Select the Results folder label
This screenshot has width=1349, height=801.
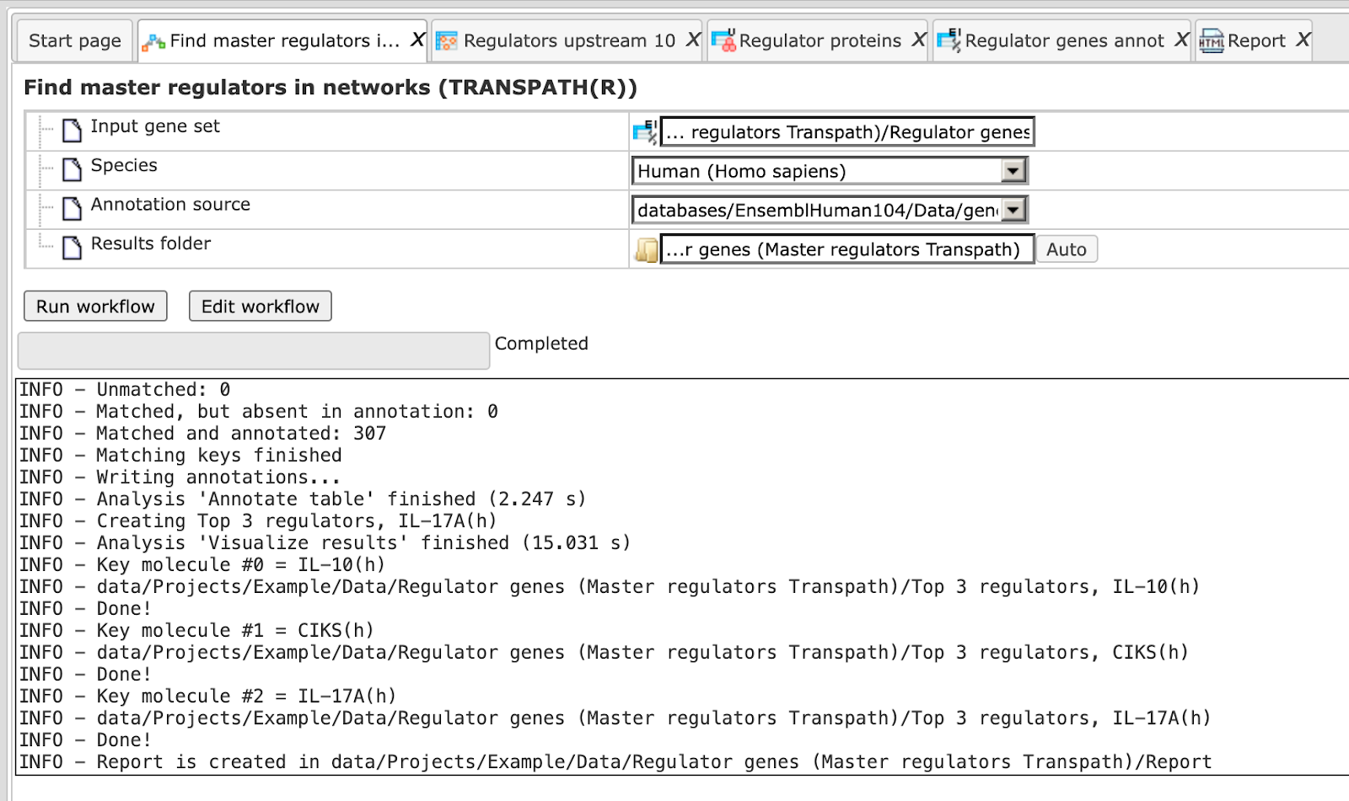(151, 243)
